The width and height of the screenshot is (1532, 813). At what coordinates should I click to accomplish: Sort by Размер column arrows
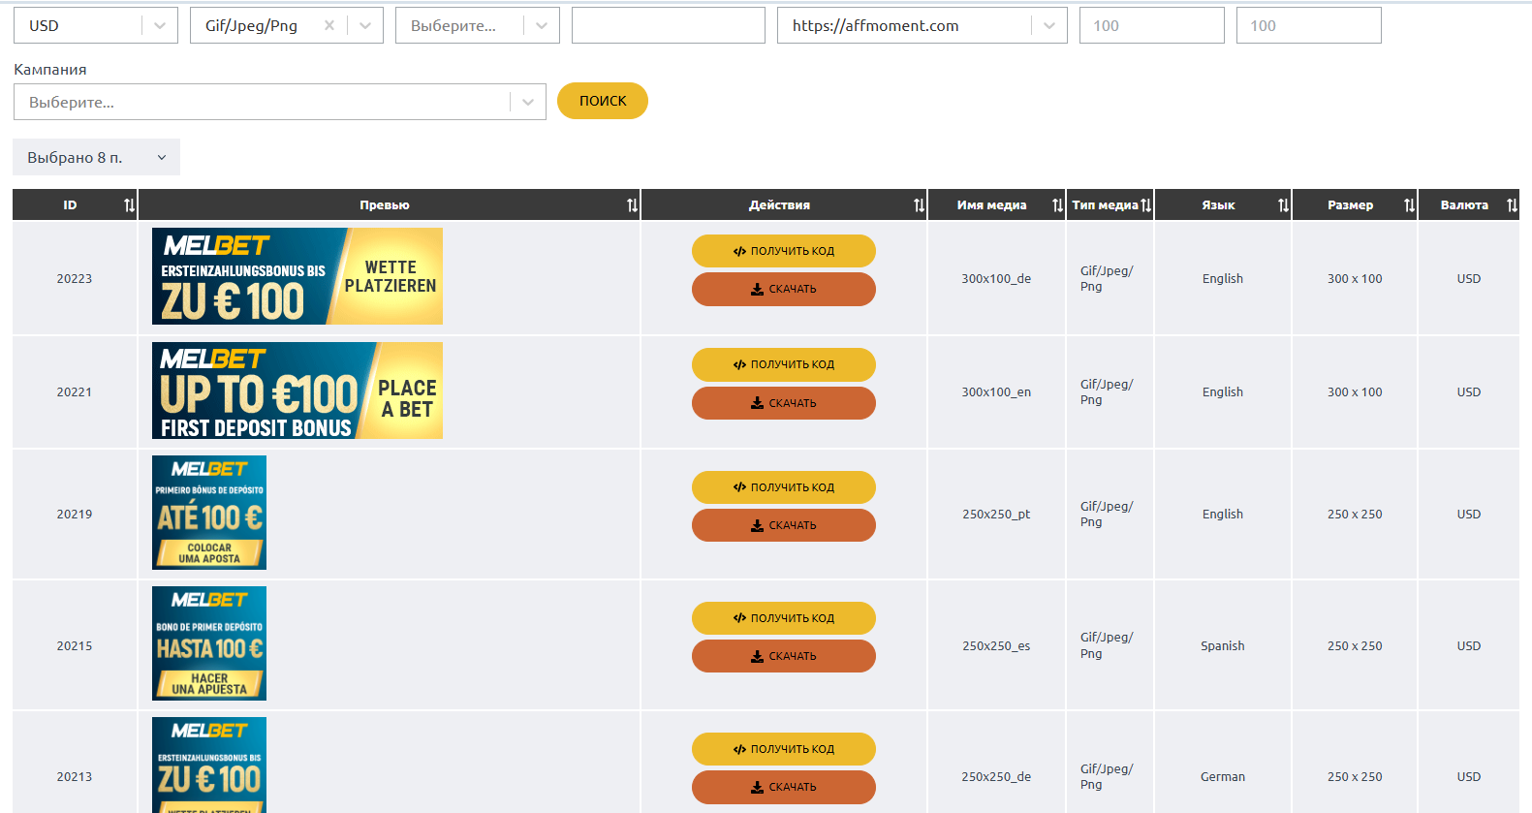1409,205
